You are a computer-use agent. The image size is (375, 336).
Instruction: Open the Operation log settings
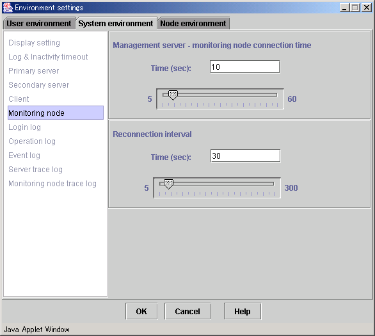(32, 141)
